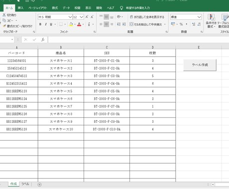Open the font color dropdown arrow
Screen dimensions: 229x189
(83, 24)
